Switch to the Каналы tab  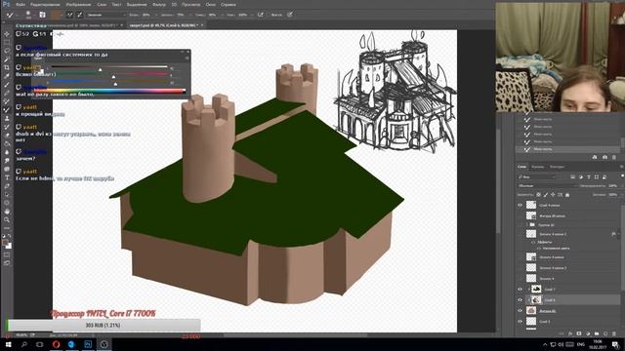(x=538, y=167)
